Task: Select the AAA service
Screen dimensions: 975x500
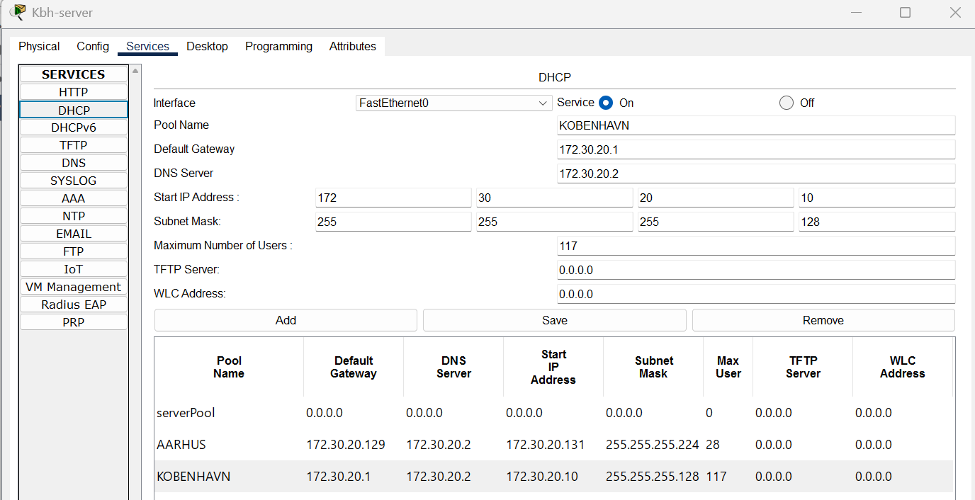Action: [74, 198]
